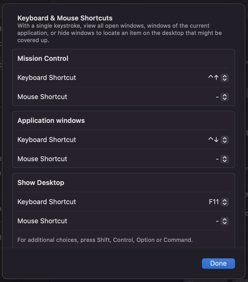The image size is (248, 282).
Task: Click the Mission Control mouse shortcut stepper
Action: pyautogui.click(x=224, y=97)
